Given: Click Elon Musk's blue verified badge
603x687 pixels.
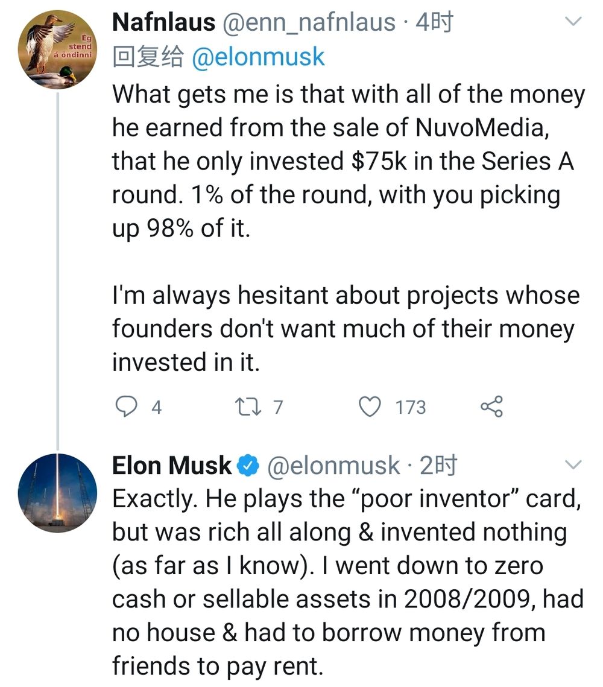Looking at the screenshot, I should tap(248, 465).
